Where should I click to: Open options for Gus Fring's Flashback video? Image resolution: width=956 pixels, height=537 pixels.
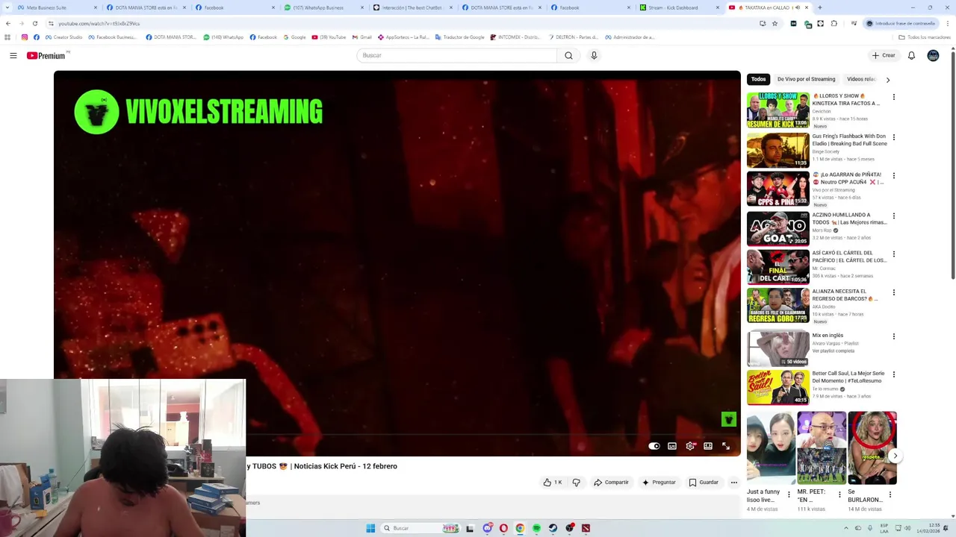tap(893, 137)
